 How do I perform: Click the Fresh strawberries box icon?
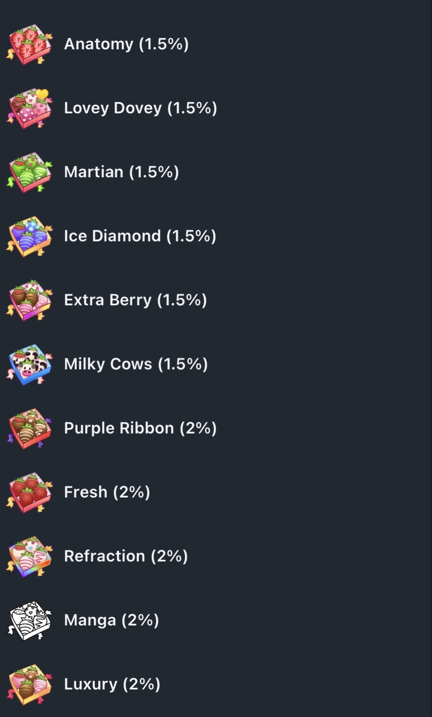[29, 492]
